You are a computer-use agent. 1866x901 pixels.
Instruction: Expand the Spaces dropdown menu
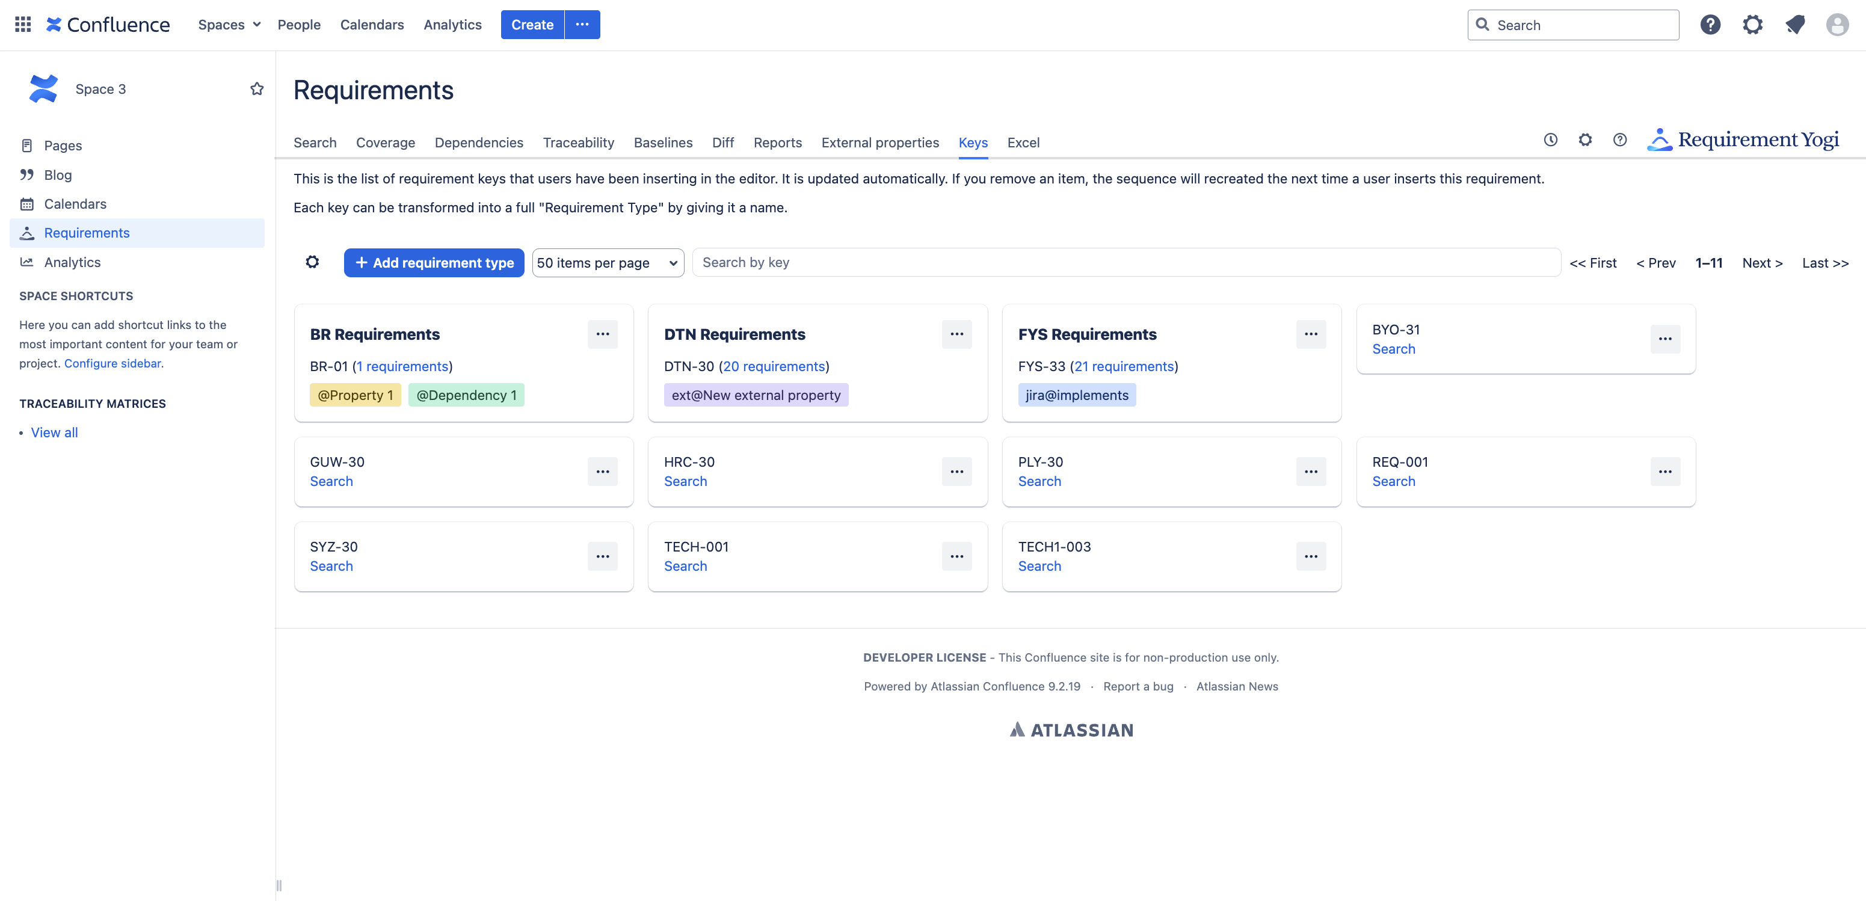pyautogui.click(x=229, y=25)
